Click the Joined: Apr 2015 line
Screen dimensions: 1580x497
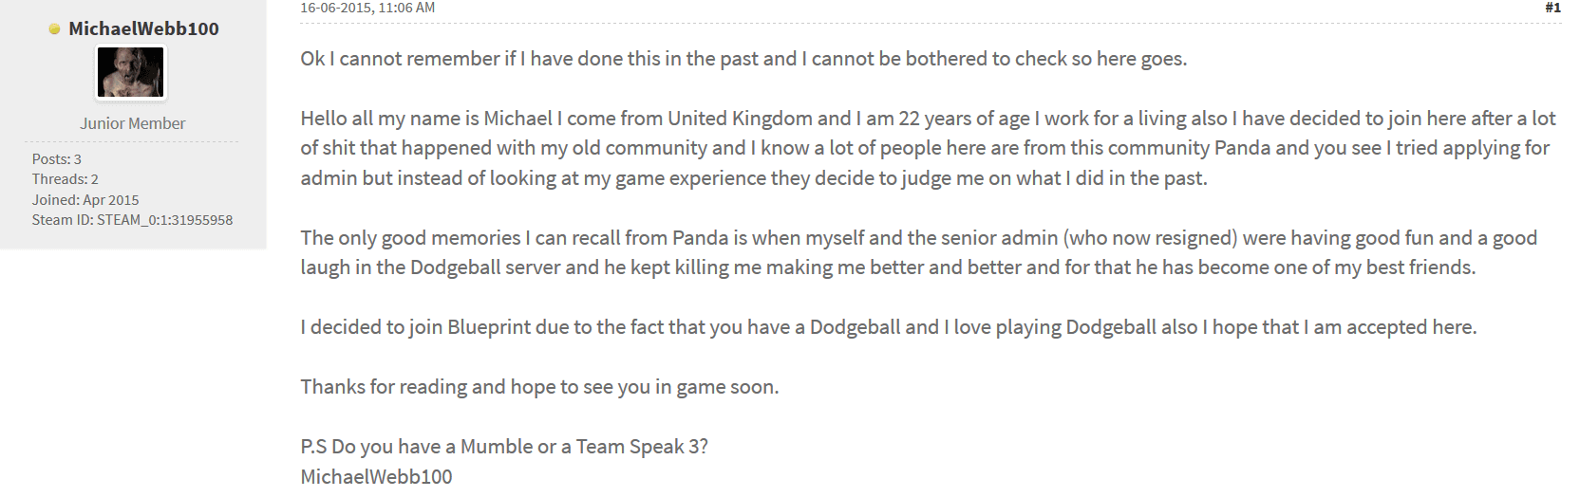[x=85, y=200]
